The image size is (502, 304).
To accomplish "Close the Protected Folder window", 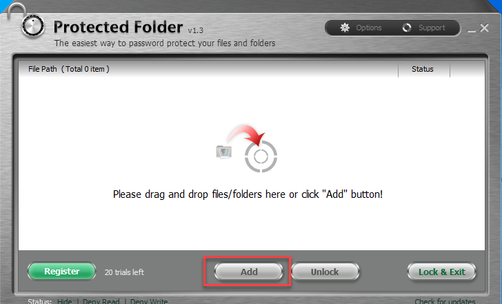I will [x=484, y=28].
